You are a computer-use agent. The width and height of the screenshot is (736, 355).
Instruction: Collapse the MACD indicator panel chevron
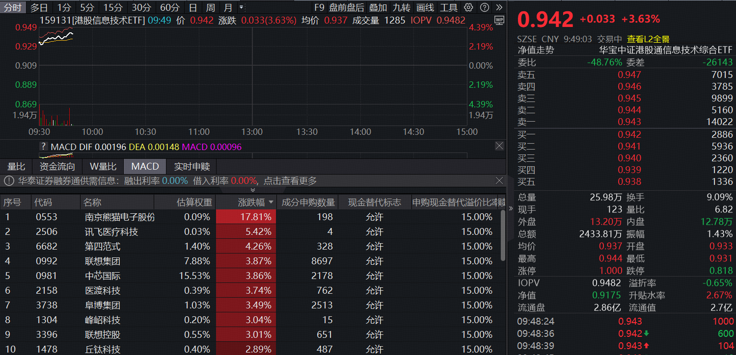click(x=252, y=190)
